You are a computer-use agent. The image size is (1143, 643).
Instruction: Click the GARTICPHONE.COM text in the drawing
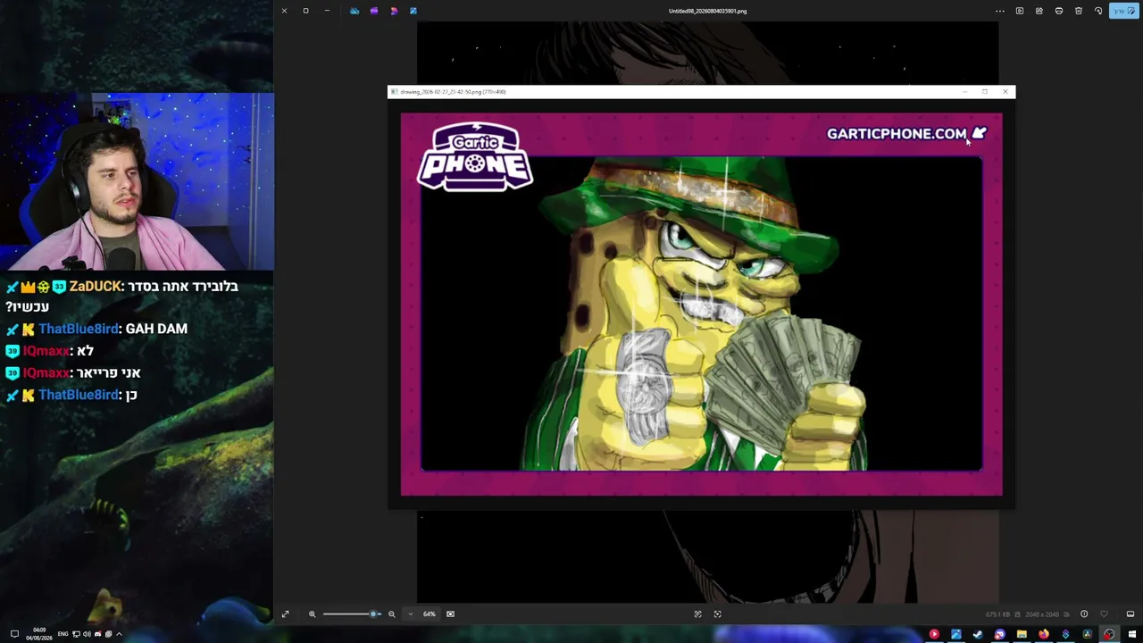point(897,134)
